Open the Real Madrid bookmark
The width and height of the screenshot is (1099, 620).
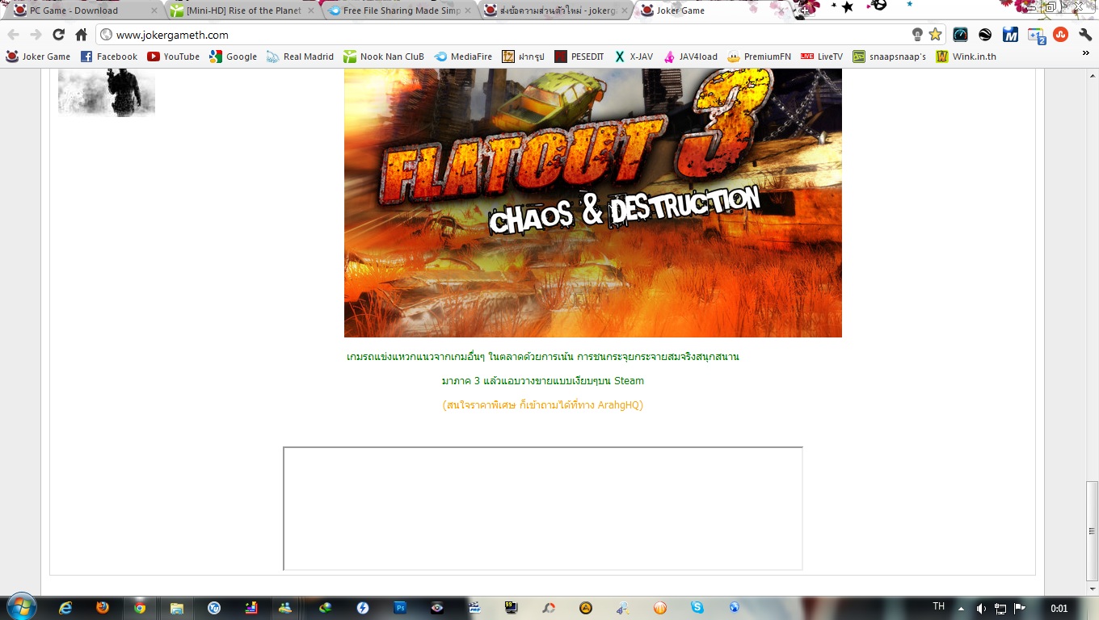[x=300, y=57]
